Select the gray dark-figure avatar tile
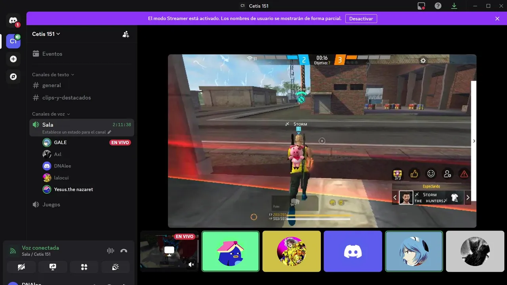Screen dimensions: 507x285 coord(475,251)
